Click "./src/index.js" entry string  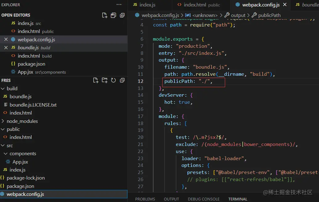point(201,53)
